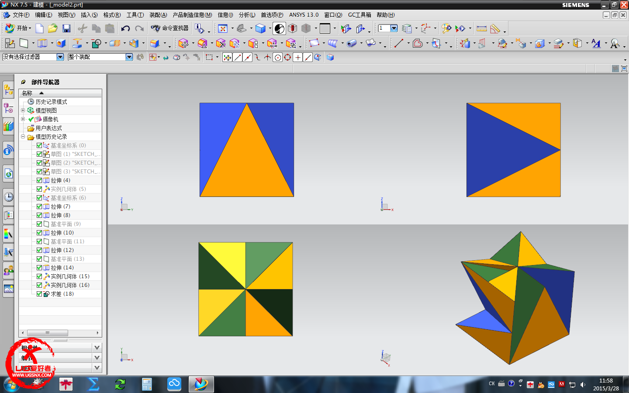The width and height of the screenshot is (629, 393).
Task: Click the Hole feature icon
Action: pyautogui.click(x=61, y=43)
